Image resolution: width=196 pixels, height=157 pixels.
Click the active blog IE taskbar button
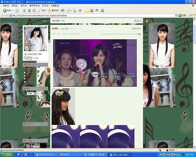tap(120, 154)
